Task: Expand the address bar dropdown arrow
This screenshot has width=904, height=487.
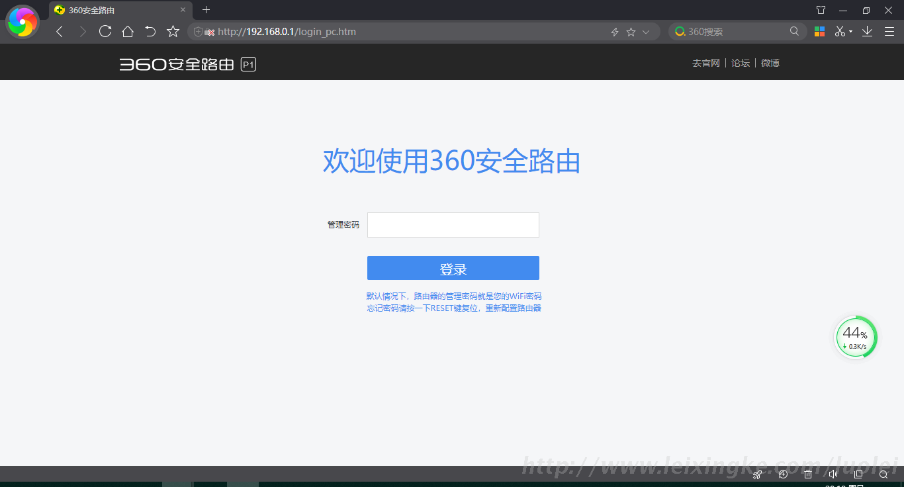Action: 647,32
